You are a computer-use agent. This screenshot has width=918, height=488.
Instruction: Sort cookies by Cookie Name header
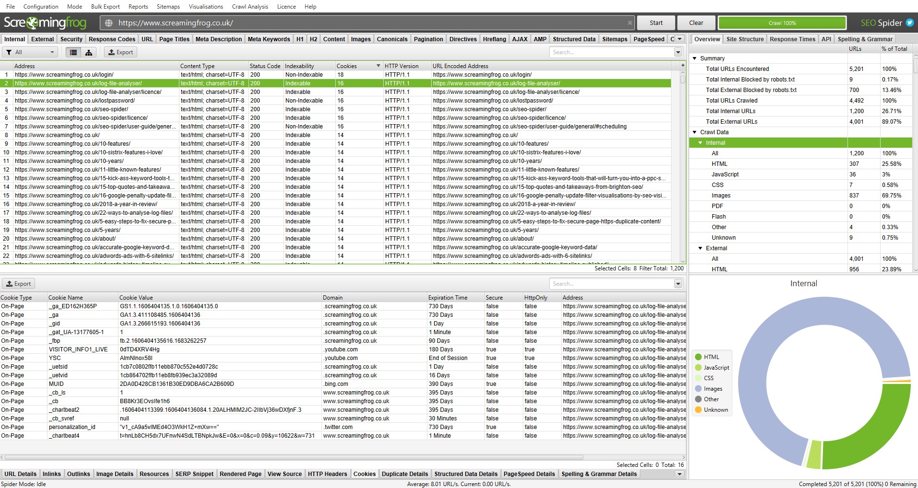[82, 298]
